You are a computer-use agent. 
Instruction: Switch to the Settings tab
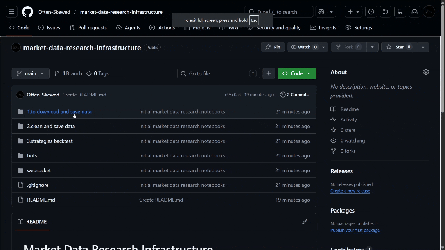pyautogui.click(x=359, y=27)
